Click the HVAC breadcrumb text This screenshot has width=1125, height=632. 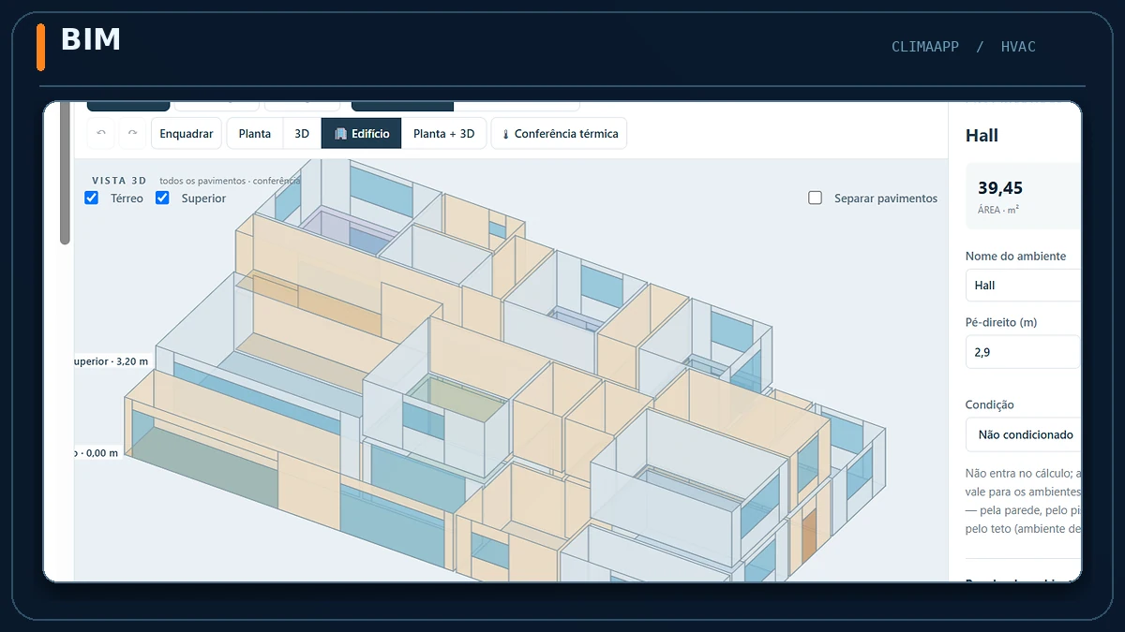pos(1018,47)
